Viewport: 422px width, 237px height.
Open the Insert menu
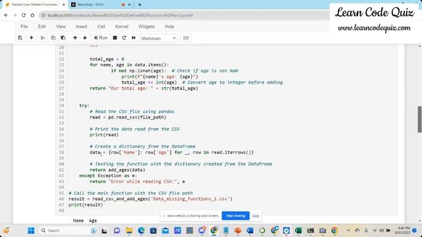82,26
